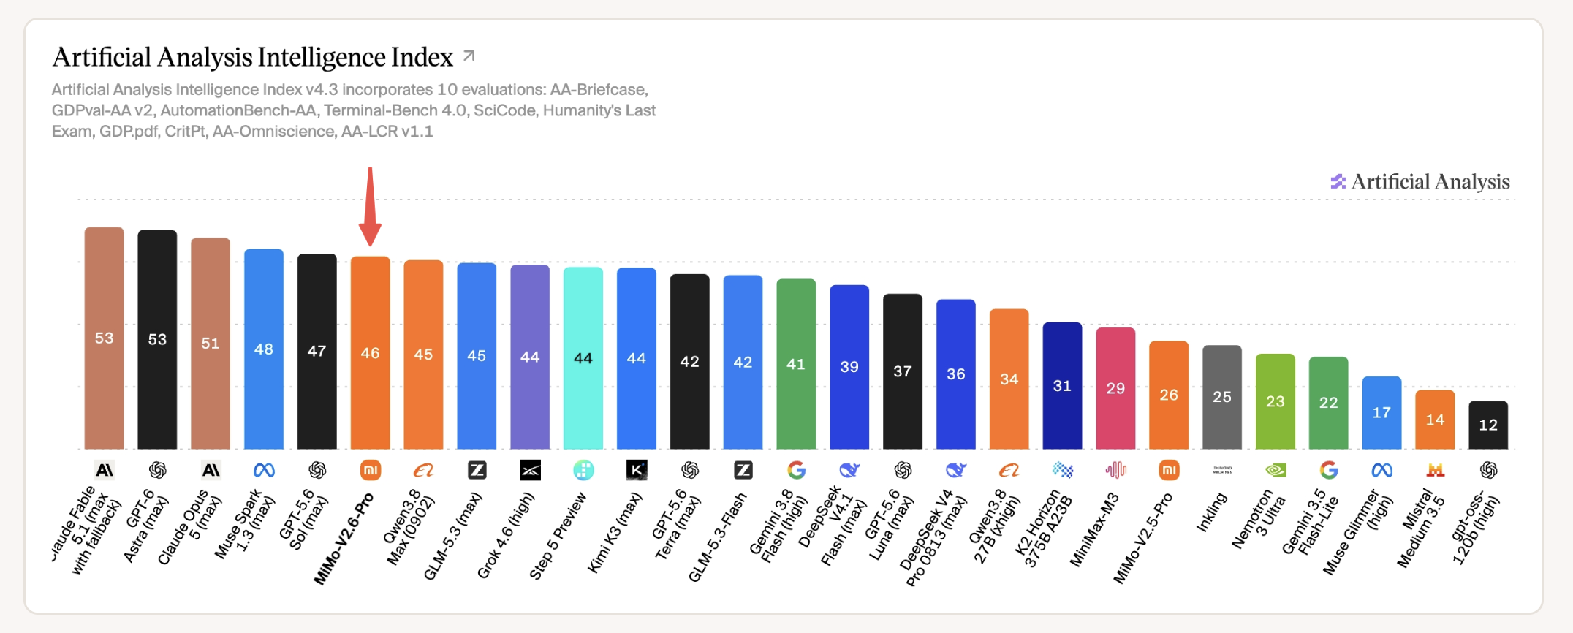Viewport: 1573px width, 633px height.
Task: Click the Xiaomi logo under MiMo-V2.6-Pro bar
Action: click(371, 470)
